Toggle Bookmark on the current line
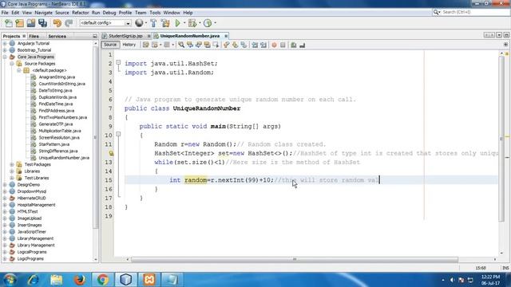511x287 pixels. click(244, 45)
